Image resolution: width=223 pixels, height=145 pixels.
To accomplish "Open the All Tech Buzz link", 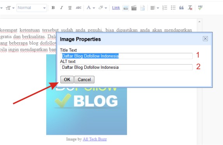I will point(95,139).
